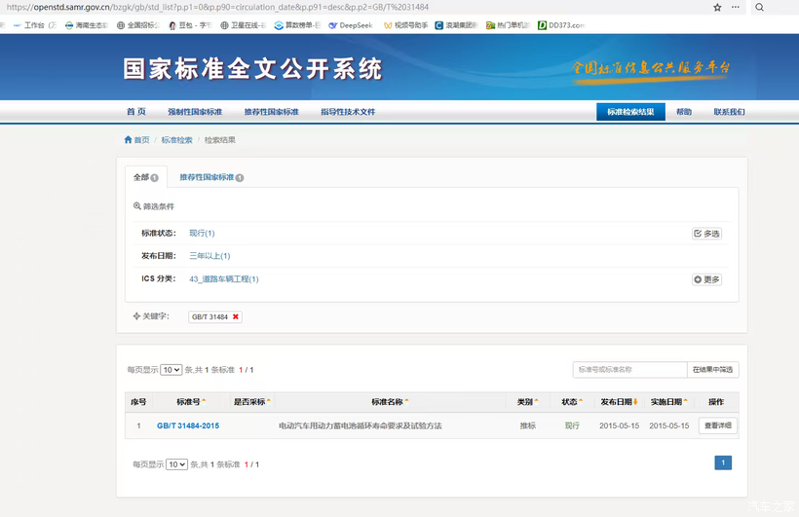The height and width of the screenshot is (517, 799).
Task: Open the GB/T 31484-2015 standard link
Action: 187,425
